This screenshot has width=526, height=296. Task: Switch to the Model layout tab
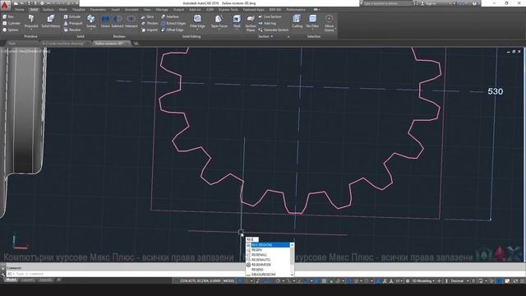pyautogui.click(x=11, y=280)
